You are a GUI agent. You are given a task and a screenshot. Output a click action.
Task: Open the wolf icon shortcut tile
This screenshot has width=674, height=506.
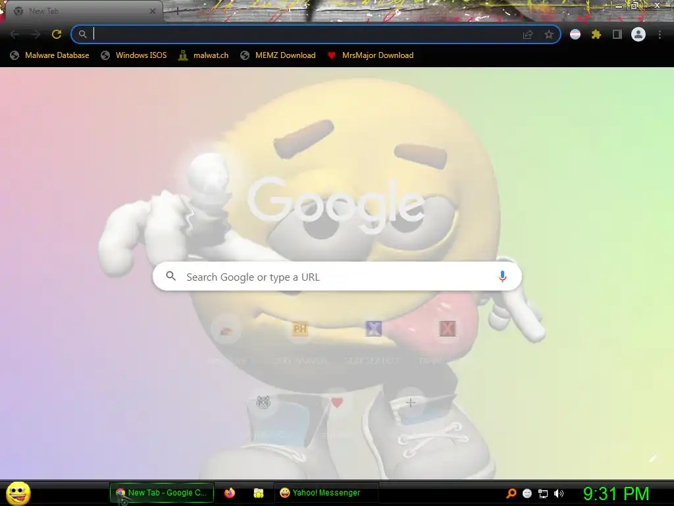[263, 403]
